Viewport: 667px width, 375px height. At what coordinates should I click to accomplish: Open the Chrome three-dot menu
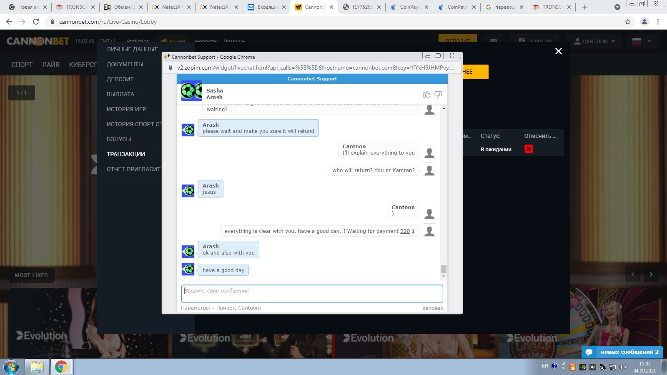point(658,22)
